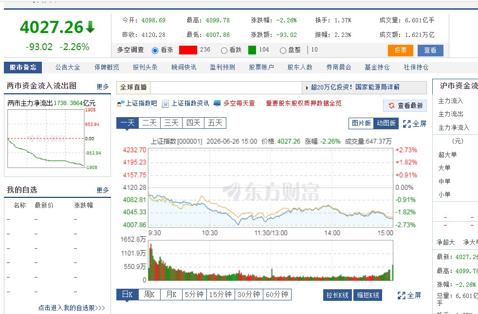
Task: Open the 报刊头条 link
Action: tap(145, 67)
